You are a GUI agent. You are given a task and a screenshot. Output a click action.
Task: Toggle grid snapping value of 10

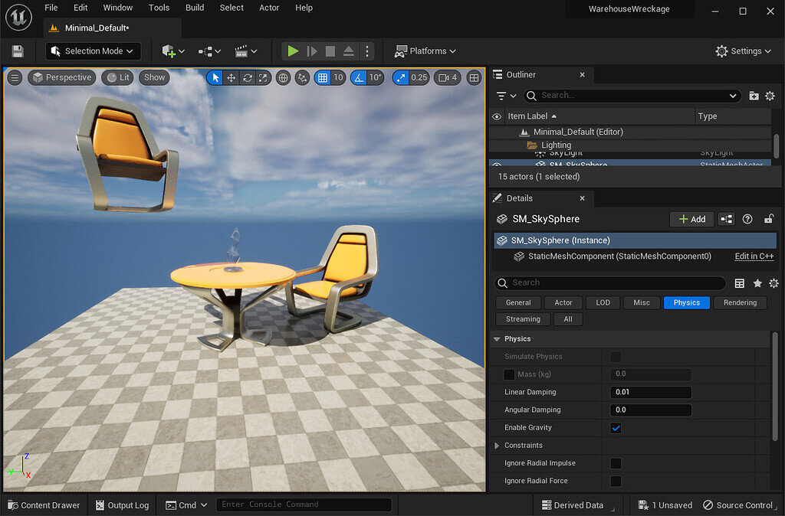click(x=323, y=77)
